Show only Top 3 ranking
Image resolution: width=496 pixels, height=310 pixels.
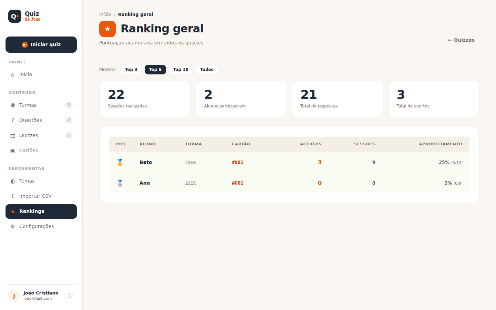[131, 70]
